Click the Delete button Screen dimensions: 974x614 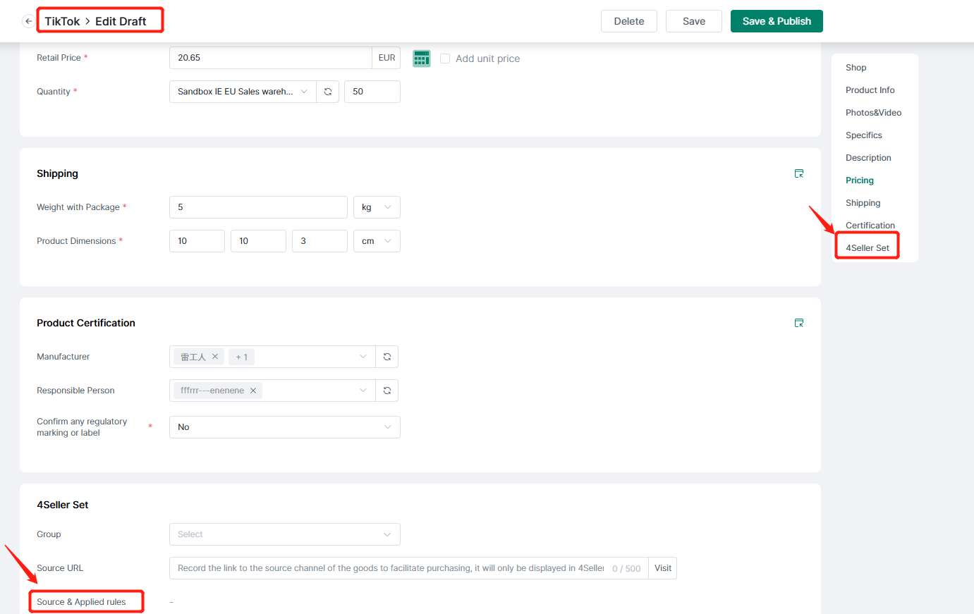click(629, 21)
